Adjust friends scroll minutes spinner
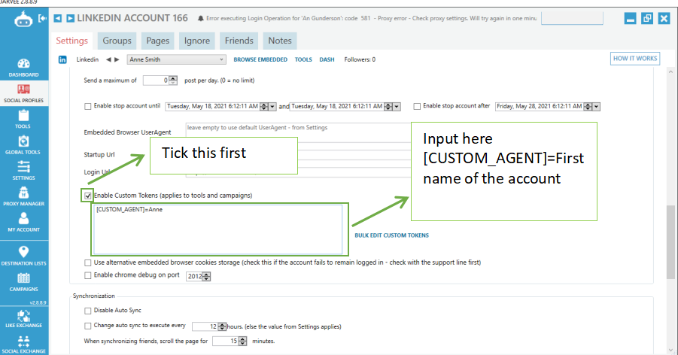 point(242,341)
